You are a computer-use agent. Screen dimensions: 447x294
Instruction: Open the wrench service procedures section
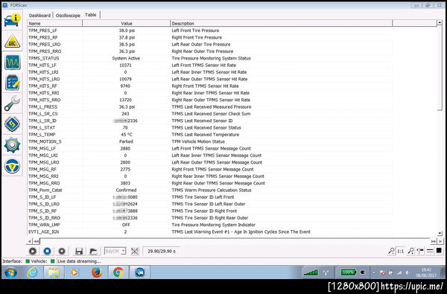click(x=12, y=103)
